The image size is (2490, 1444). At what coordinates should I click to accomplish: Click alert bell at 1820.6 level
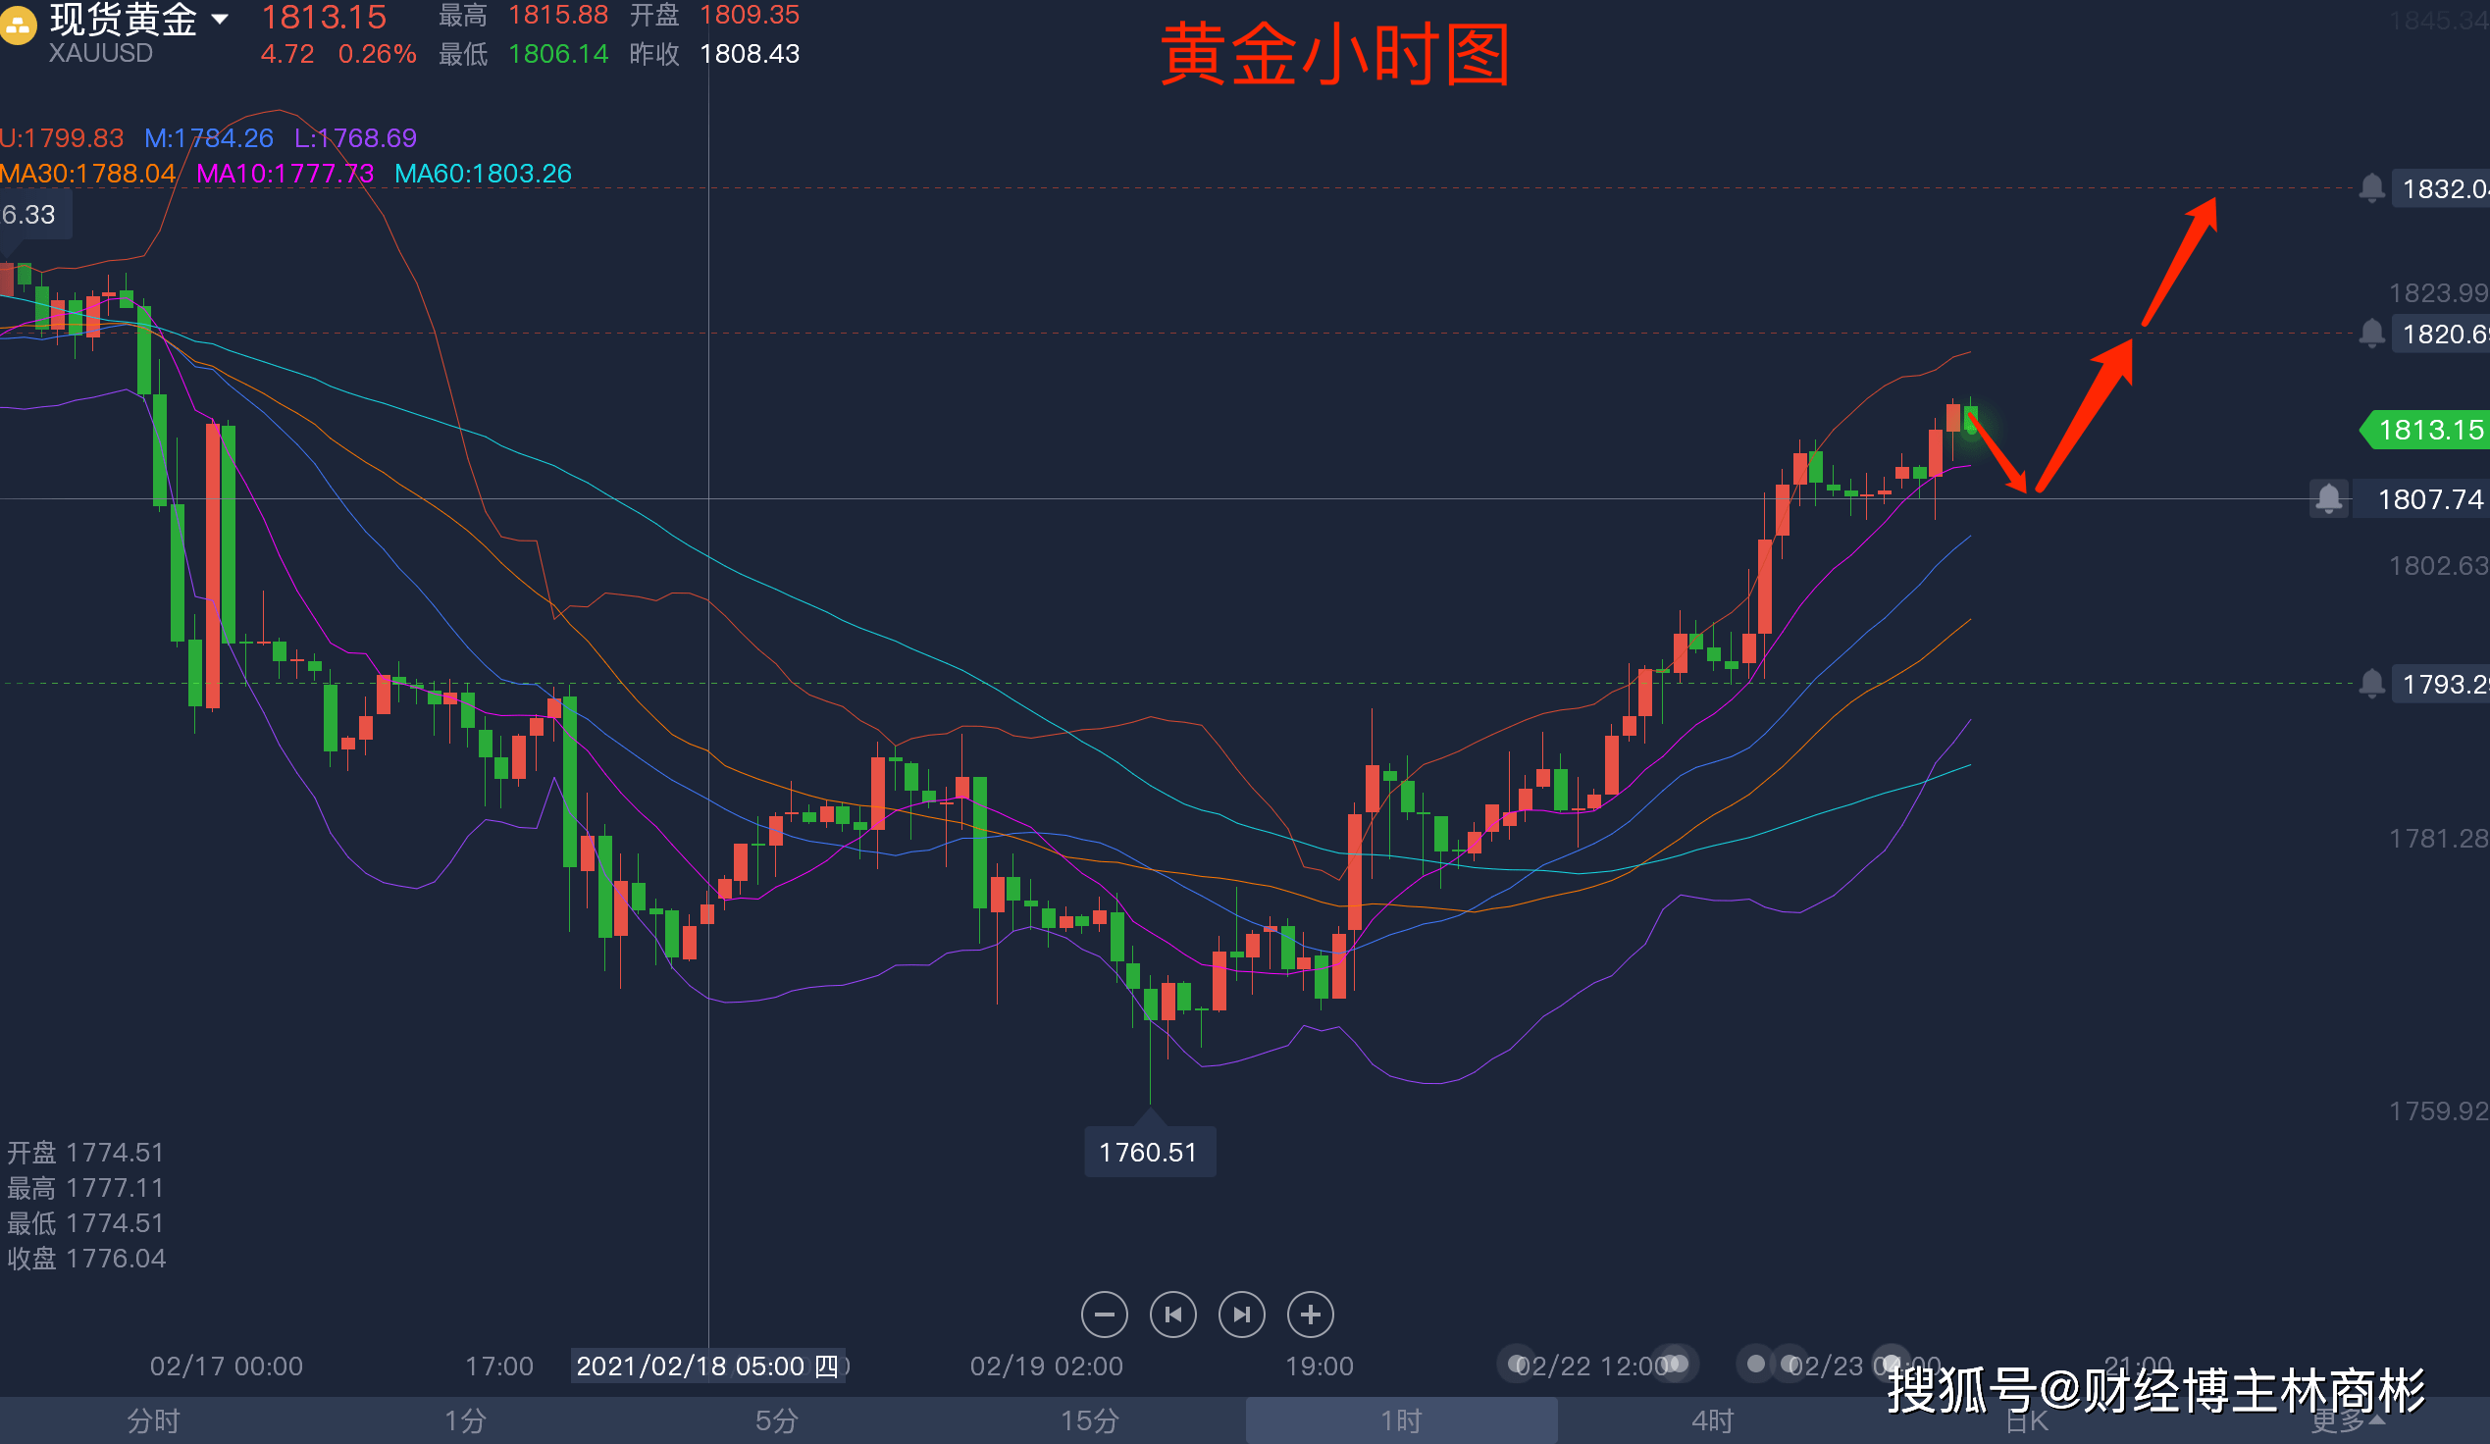[x=2371, y=334]
